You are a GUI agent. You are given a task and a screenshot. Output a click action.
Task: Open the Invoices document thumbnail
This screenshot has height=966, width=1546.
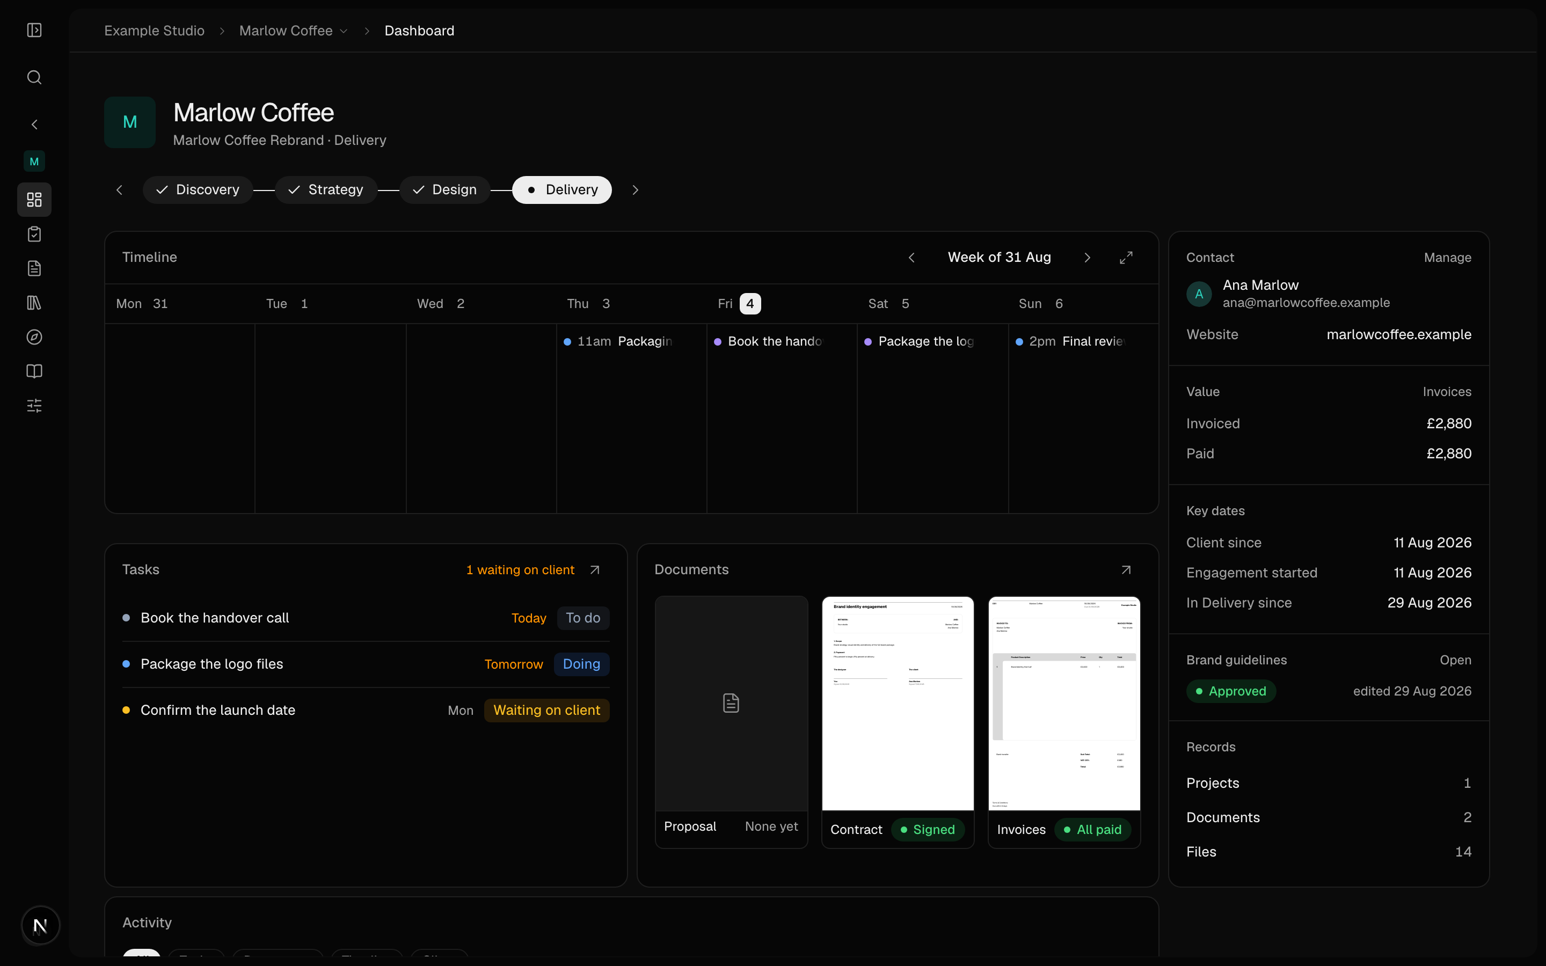(x=1064, y=722)
